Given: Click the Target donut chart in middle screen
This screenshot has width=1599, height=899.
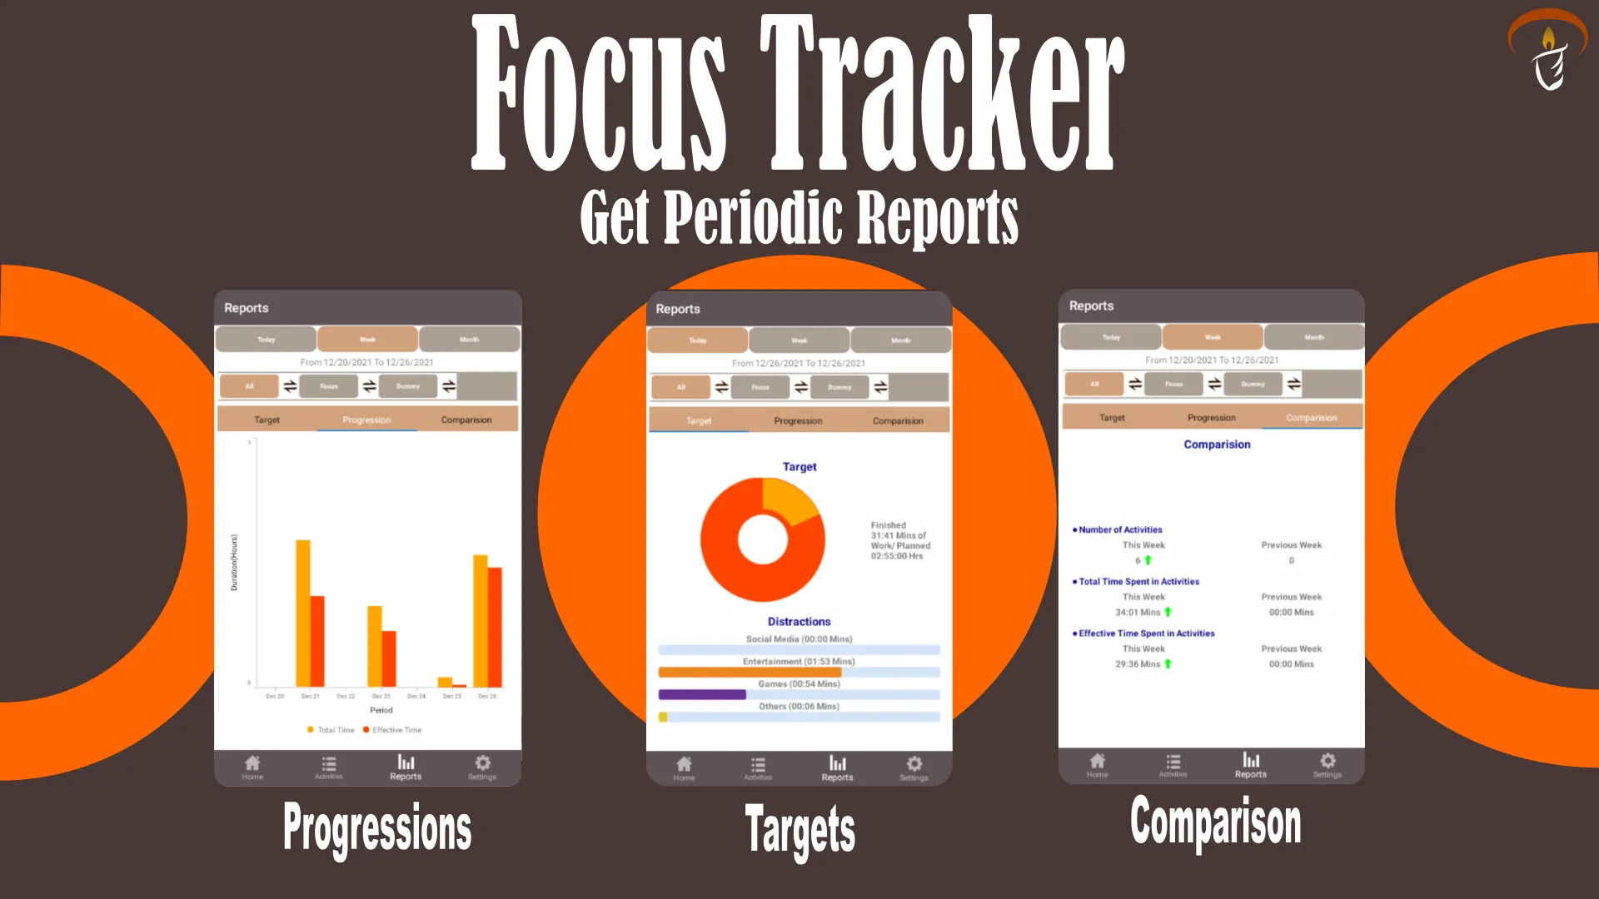Looking at the screenshot, I should tap(761, 538).
